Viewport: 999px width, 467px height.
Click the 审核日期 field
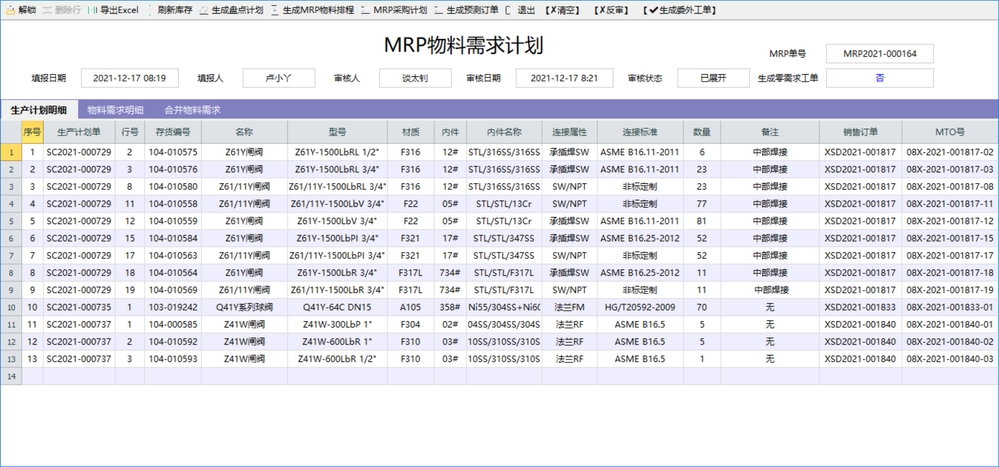point(564,78)
